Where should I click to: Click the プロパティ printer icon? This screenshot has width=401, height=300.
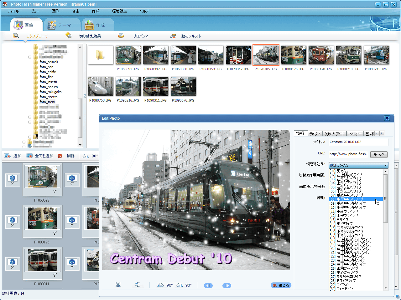point(121,36)
